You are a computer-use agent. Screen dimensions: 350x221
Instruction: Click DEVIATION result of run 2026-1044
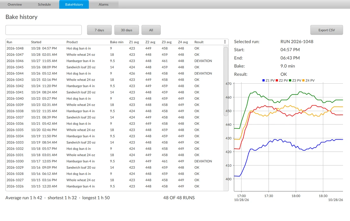tap(203, 73)
